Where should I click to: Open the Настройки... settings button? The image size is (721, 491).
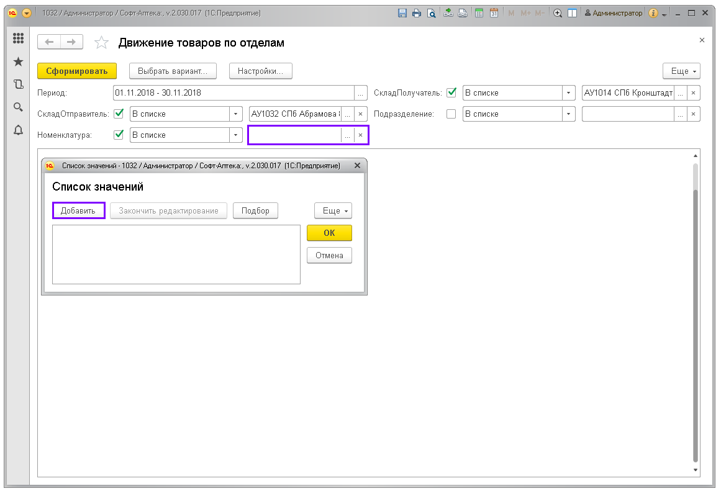(260, 71)
